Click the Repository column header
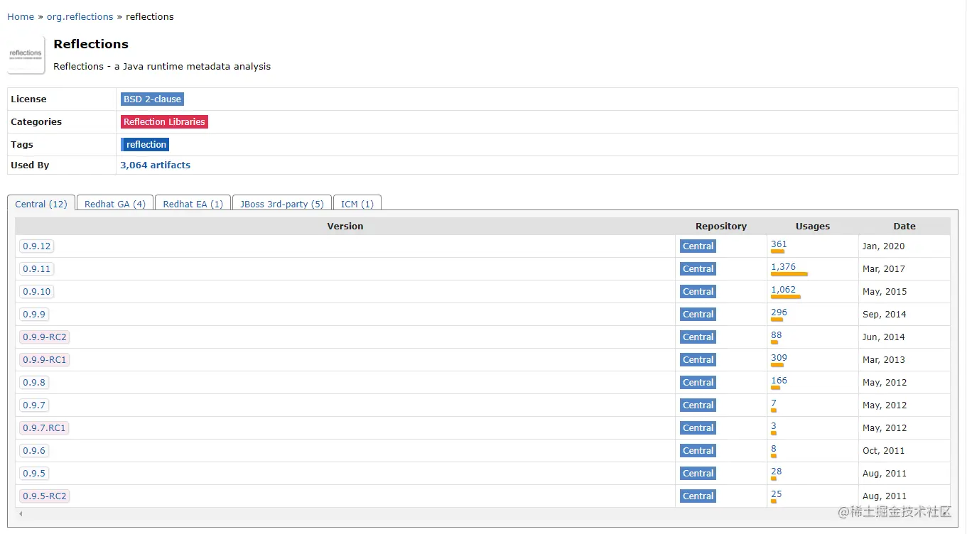 (721, 227)
